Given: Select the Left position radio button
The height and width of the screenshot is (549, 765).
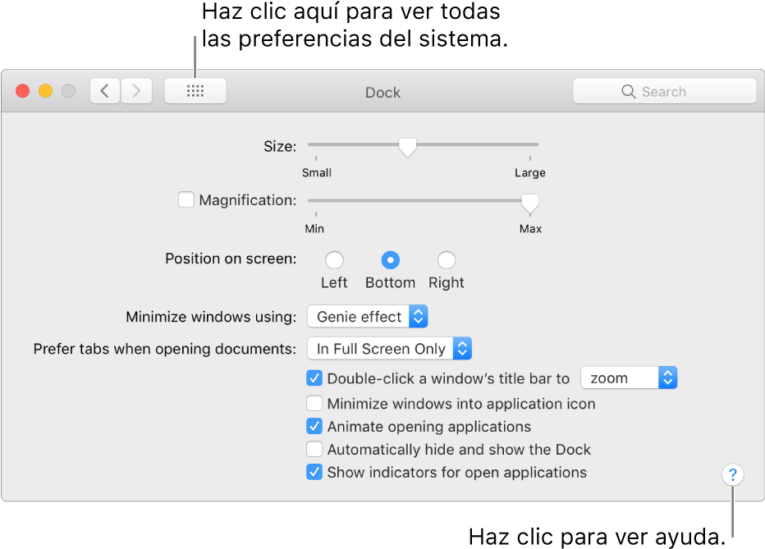Looking at the screenshot, I should 334,259.
